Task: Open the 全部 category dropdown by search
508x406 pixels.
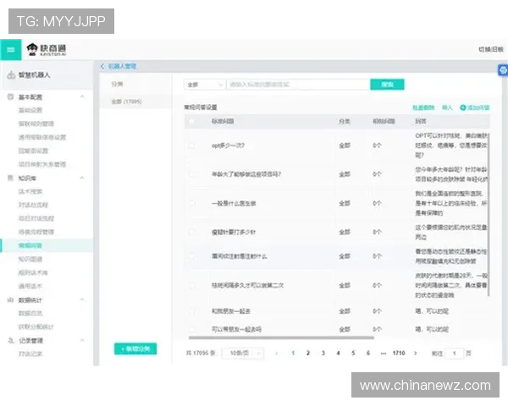Action: (205, 85)
